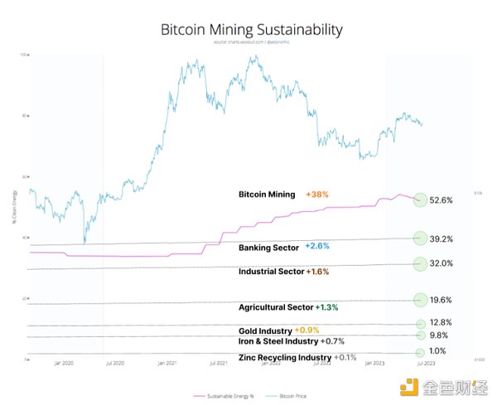Click the Banking Sector label

click(x=268, y=247)
